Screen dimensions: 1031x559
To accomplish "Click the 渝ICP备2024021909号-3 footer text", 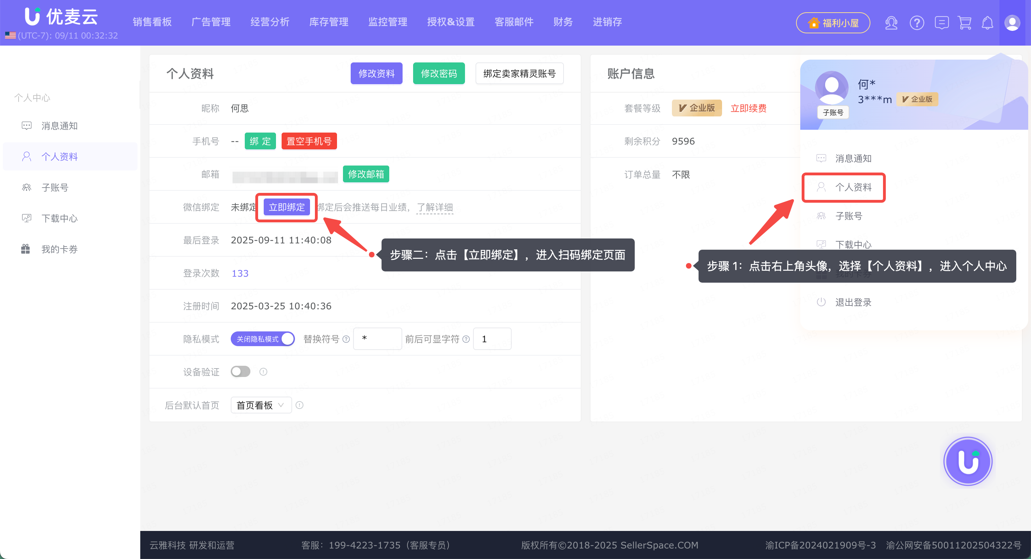I will tap(821, 545).
